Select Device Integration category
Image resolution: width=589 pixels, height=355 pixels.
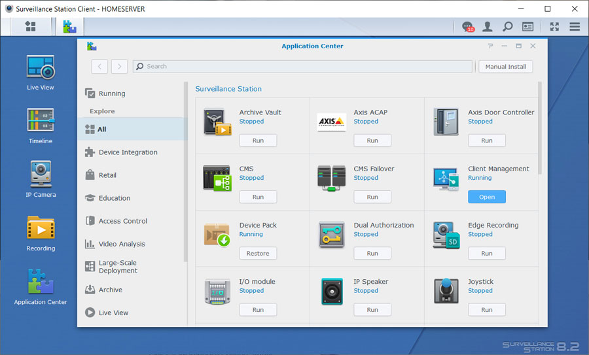click(x=128, y=152)
